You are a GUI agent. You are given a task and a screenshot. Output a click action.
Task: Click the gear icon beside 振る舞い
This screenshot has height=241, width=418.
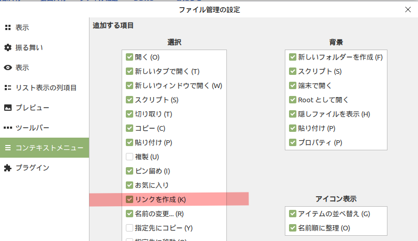[8, 47]
